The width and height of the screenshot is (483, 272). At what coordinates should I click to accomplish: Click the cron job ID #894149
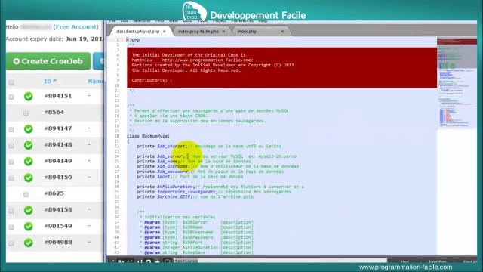click(58, 161)
